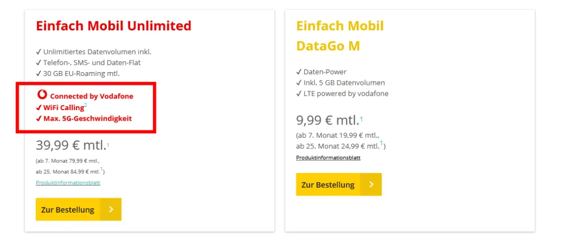The image size is (564, 250).
Task: Click footnote 1 after 84,99 € mtl.
Action: point(101,169)
